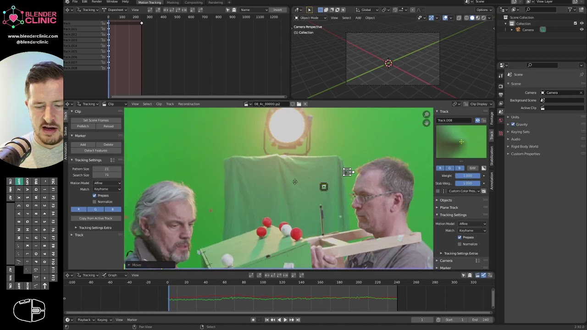Switch to the Compositing workspace tab
The image size is (587, 330).
pyautogui.click(x=194, y=2)
